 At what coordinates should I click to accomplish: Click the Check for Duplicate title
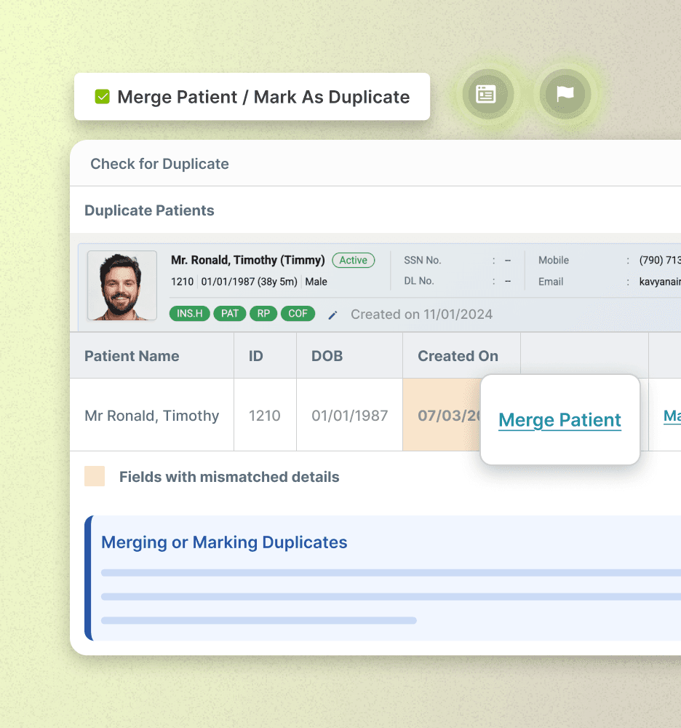click(159, 164)
